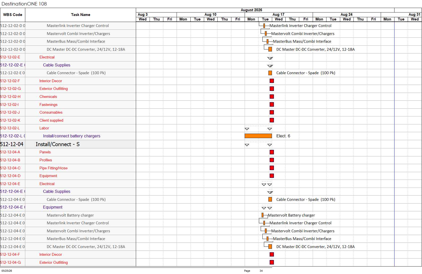Screen dimensions: 422x274
Task: Select the orange DC Master converter bar for 512-12-02-D
Action: click(x=270, y=49)
